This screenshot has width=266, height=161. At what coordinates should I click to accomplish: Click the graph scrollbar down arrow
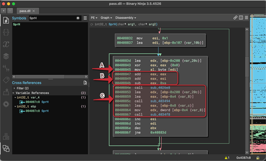tap(247, 152)
